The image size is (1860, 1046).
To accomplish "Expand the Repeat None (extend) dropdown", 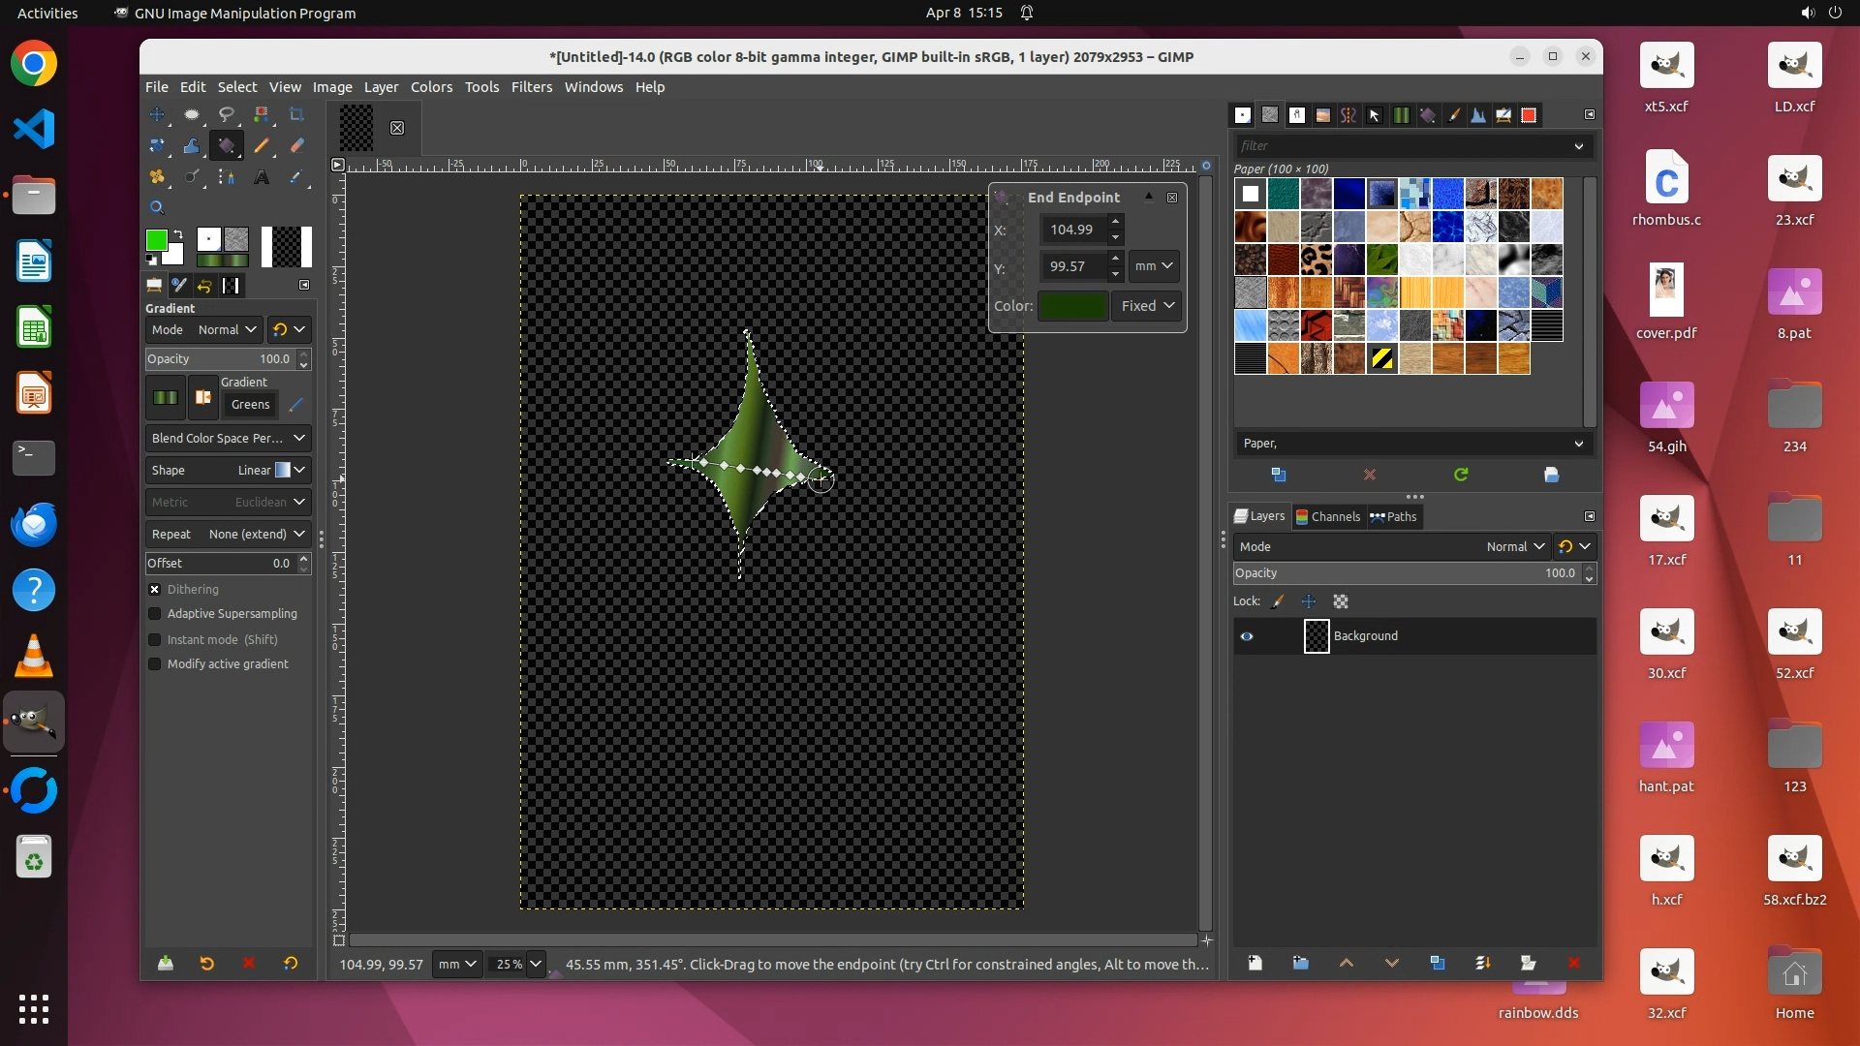I will point(228,534).
